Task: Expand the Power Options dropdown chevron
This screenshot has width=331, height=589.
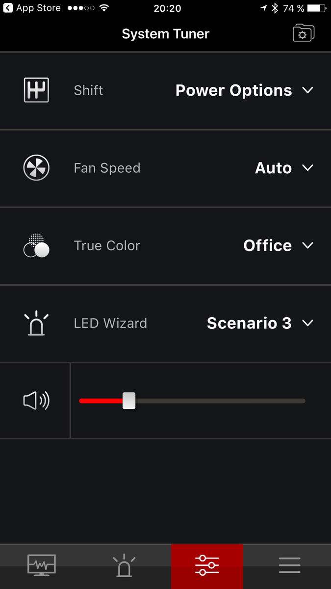Action: 307,90
